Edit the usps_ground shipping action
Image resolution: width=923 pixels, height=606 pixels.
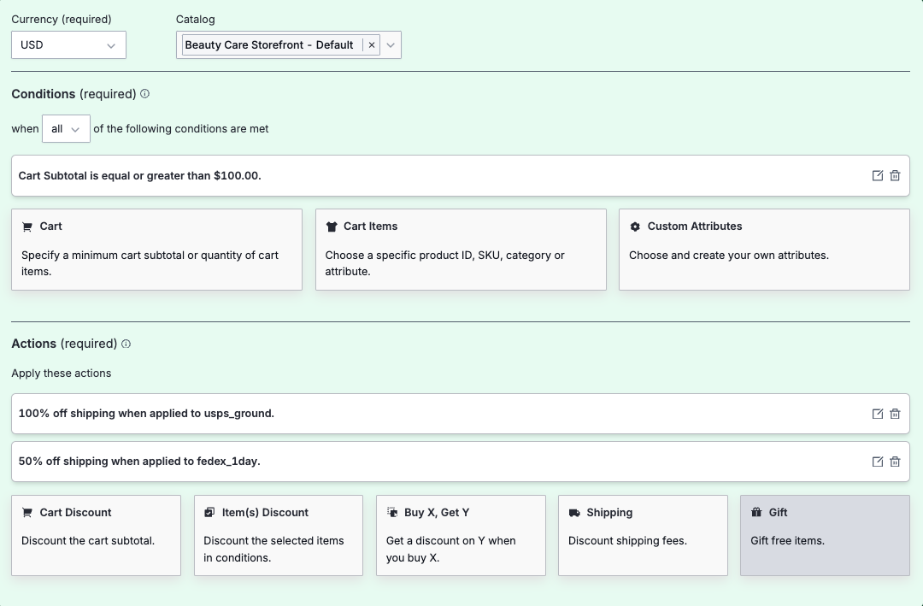click(x=877, y=414)
